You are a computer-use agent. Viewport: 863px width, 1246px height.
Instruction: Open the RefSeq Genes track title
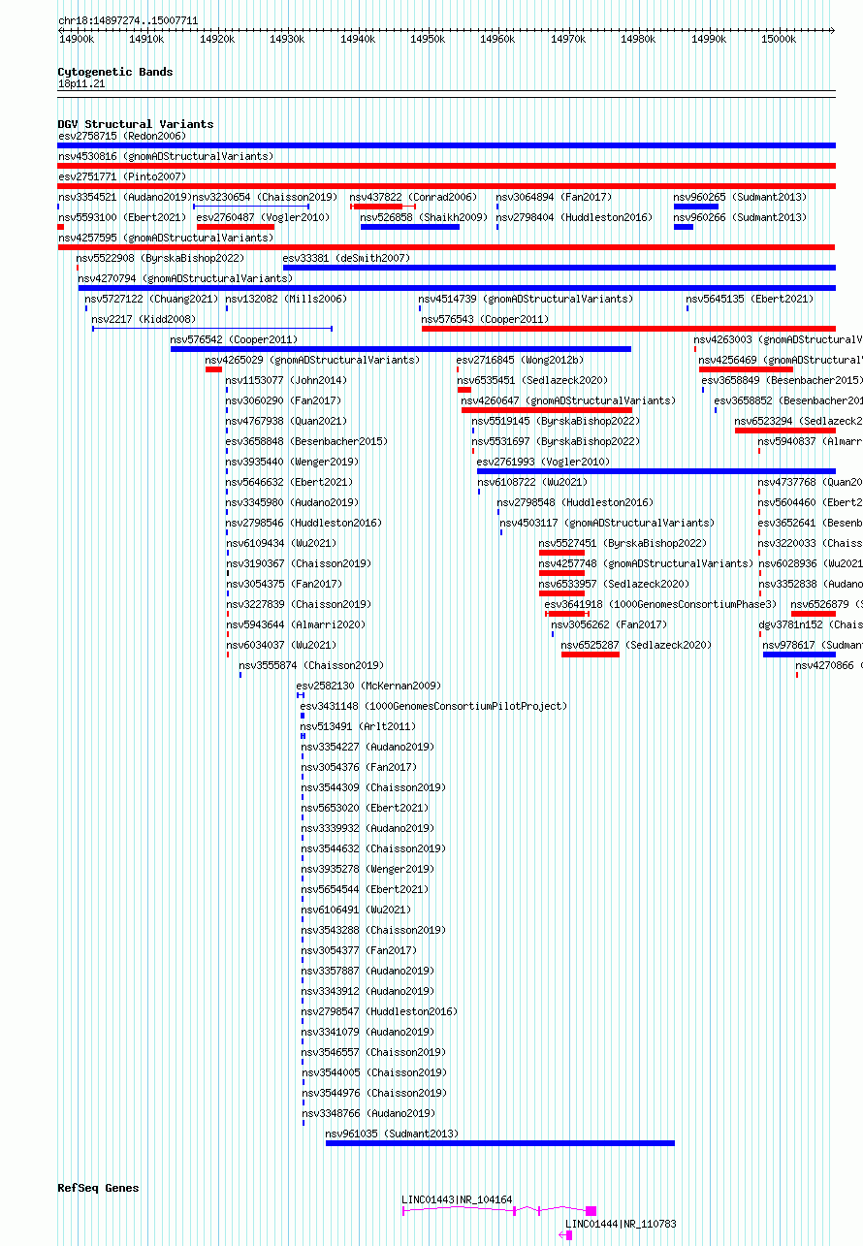(x=98, y=1188)
